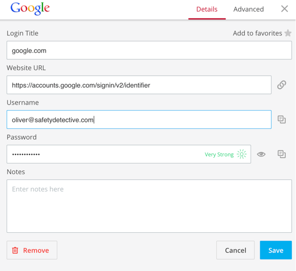Screen dimensions: 296x271
Task: Click the Login Title field containing google.com
Action: pyautogui.click(x=149, y=50)
